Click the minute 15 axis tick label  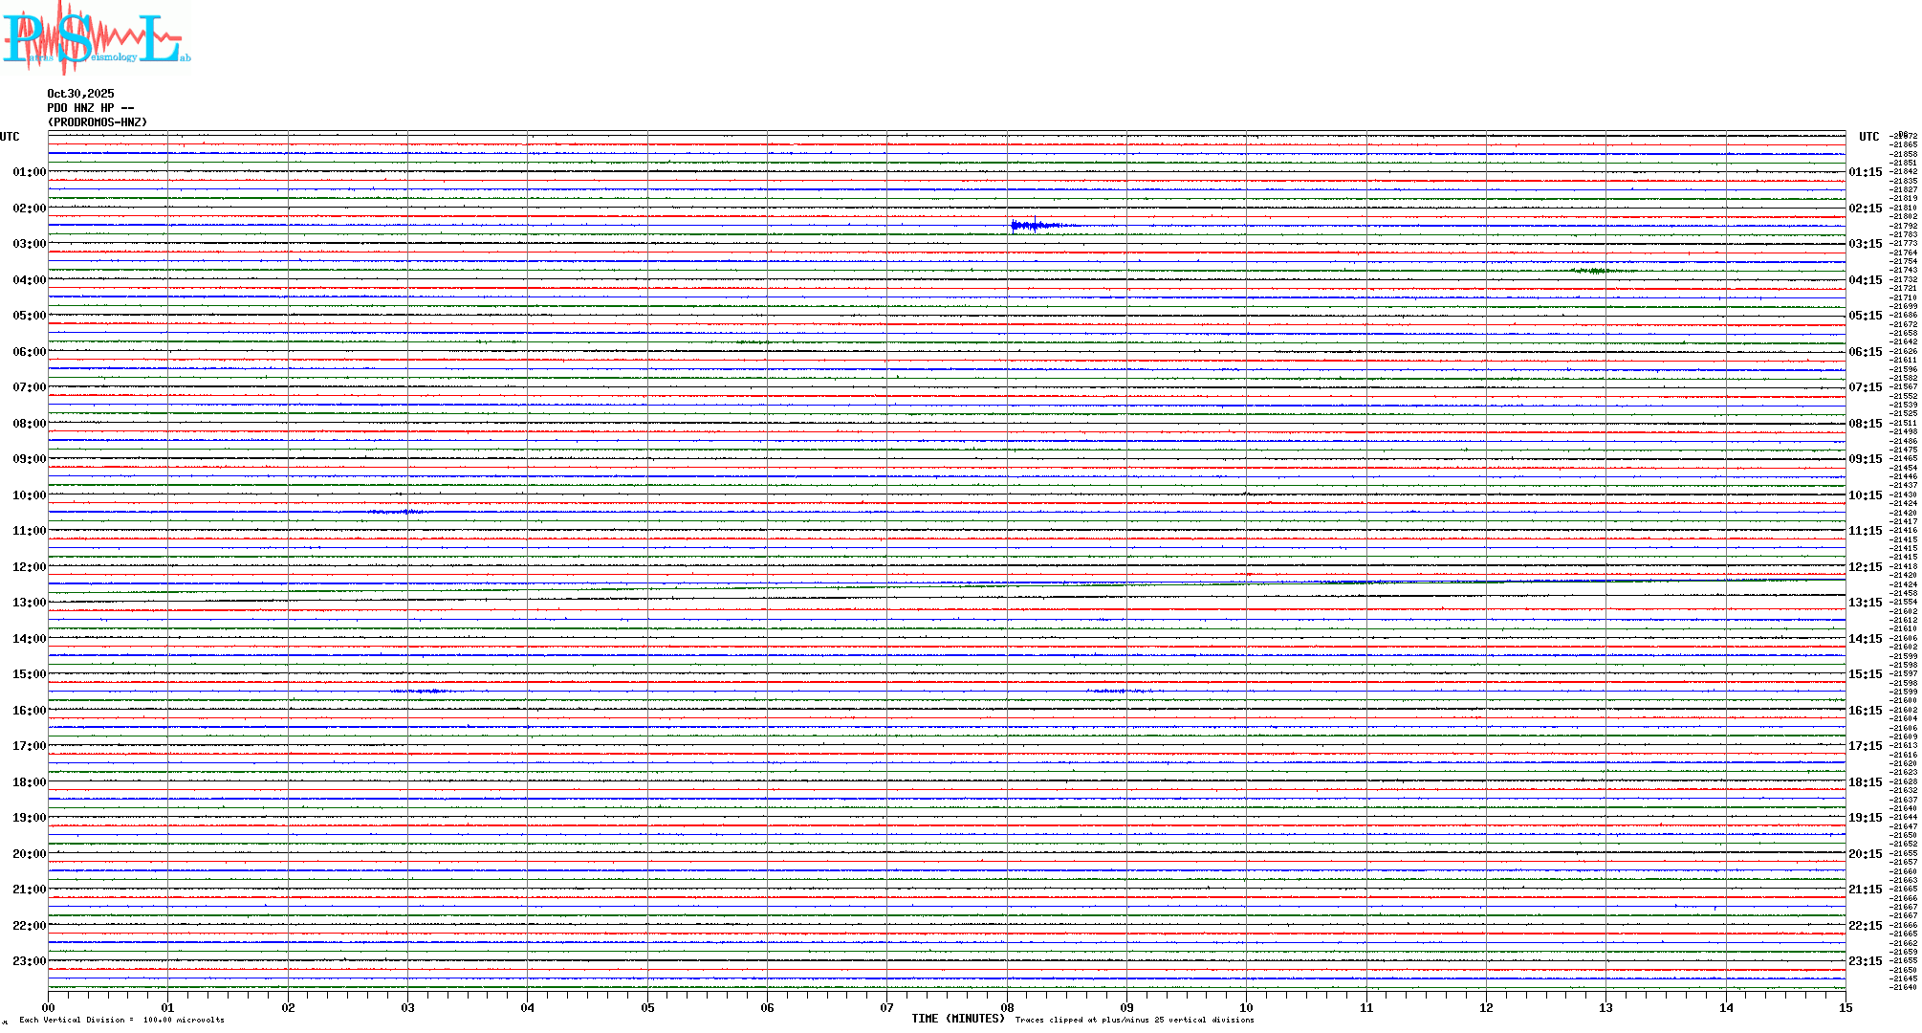[x=1845, y=1007]
